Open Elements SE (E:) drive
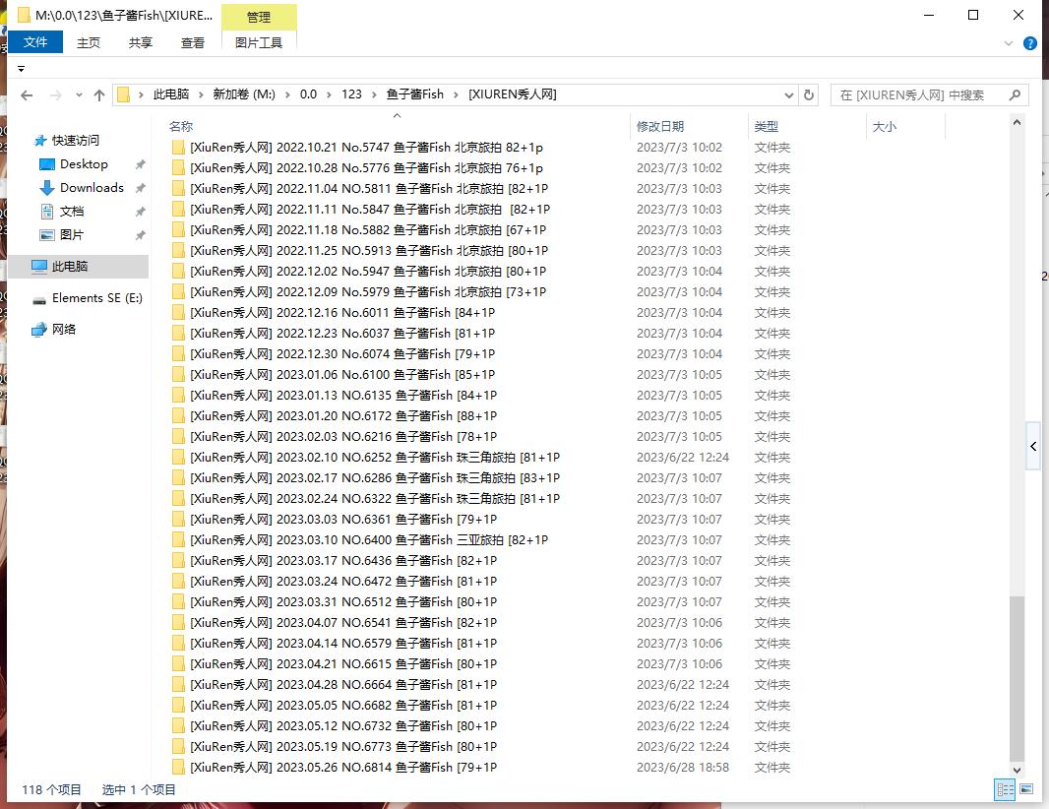The image size is (1049, 809). (x=97, y=298)
